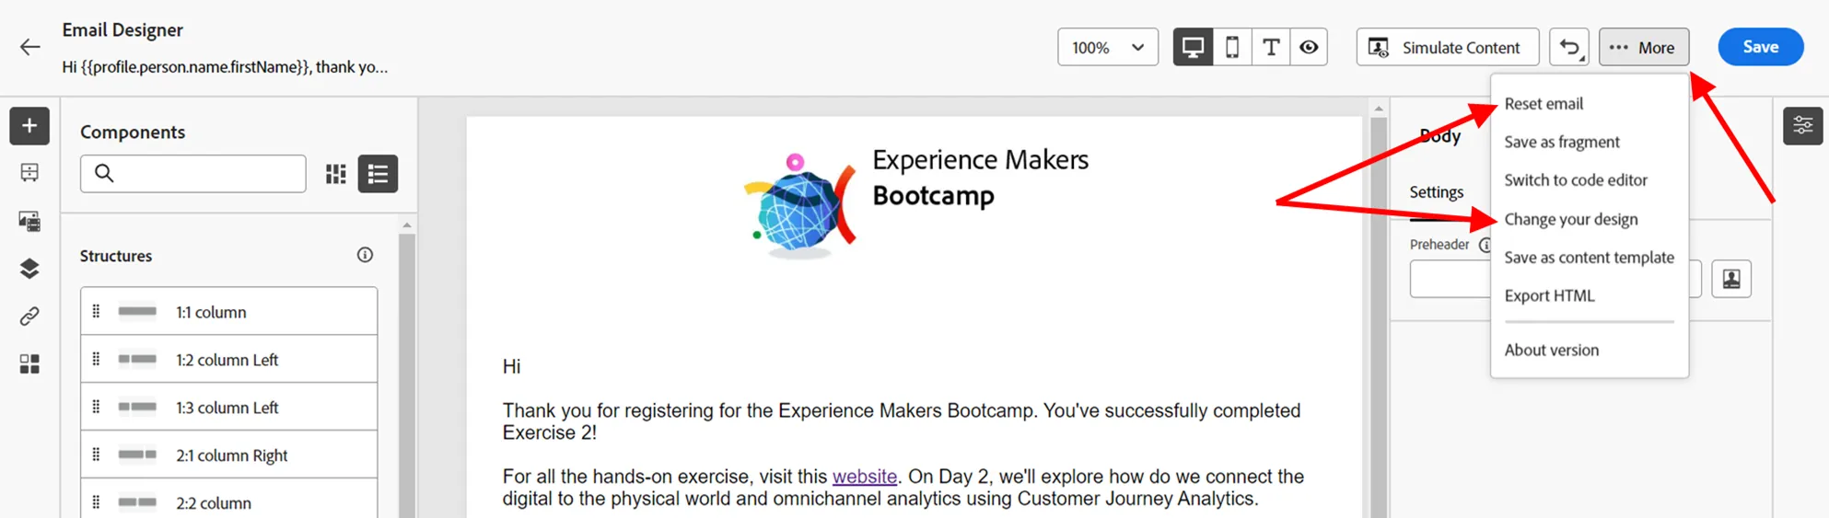This screenshot has height=518, width=1829.
Task: Click the undo arrow button
Action: click(1569, 47)
